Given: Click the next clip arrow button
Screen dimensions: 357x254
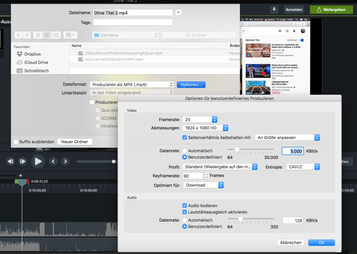Looking at the screenshot, I should pos(65,161).
